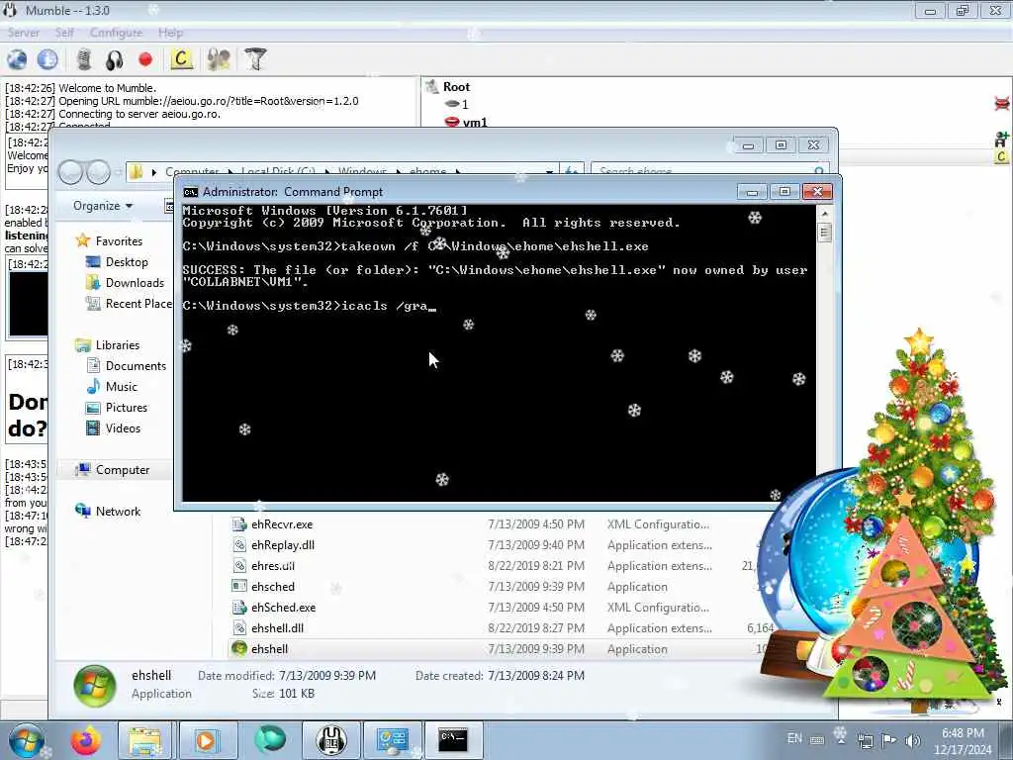Screen dimensions: 1013x760
Task: Open the yellow Comment icon in Mumble toolbar
Action: [x=182, y=59]
